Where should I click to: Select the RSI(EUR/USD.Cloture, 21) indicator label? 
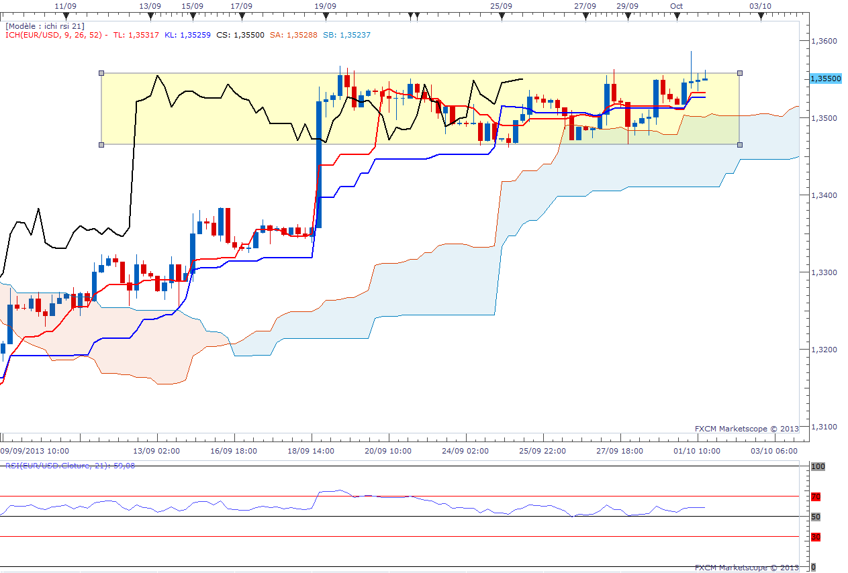[x=70, y=465]
